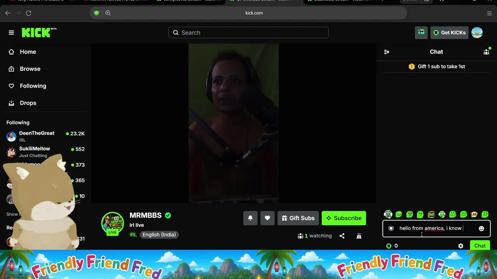The image size is (497, 279).
Task: Open Following page in sidebar
Action: coord(33,86)
